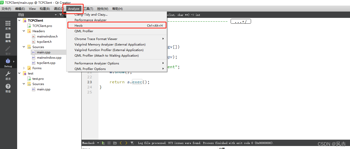Image resolution: width=350 pixels, height=149 pixels.
Task: Click TCPClient.pro file icon
Action: point(29,26)
